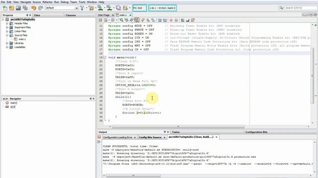Click the Shift Line Right icon
Image resolution: width=318 pixels, height=178 pixels.
(164, 20)
